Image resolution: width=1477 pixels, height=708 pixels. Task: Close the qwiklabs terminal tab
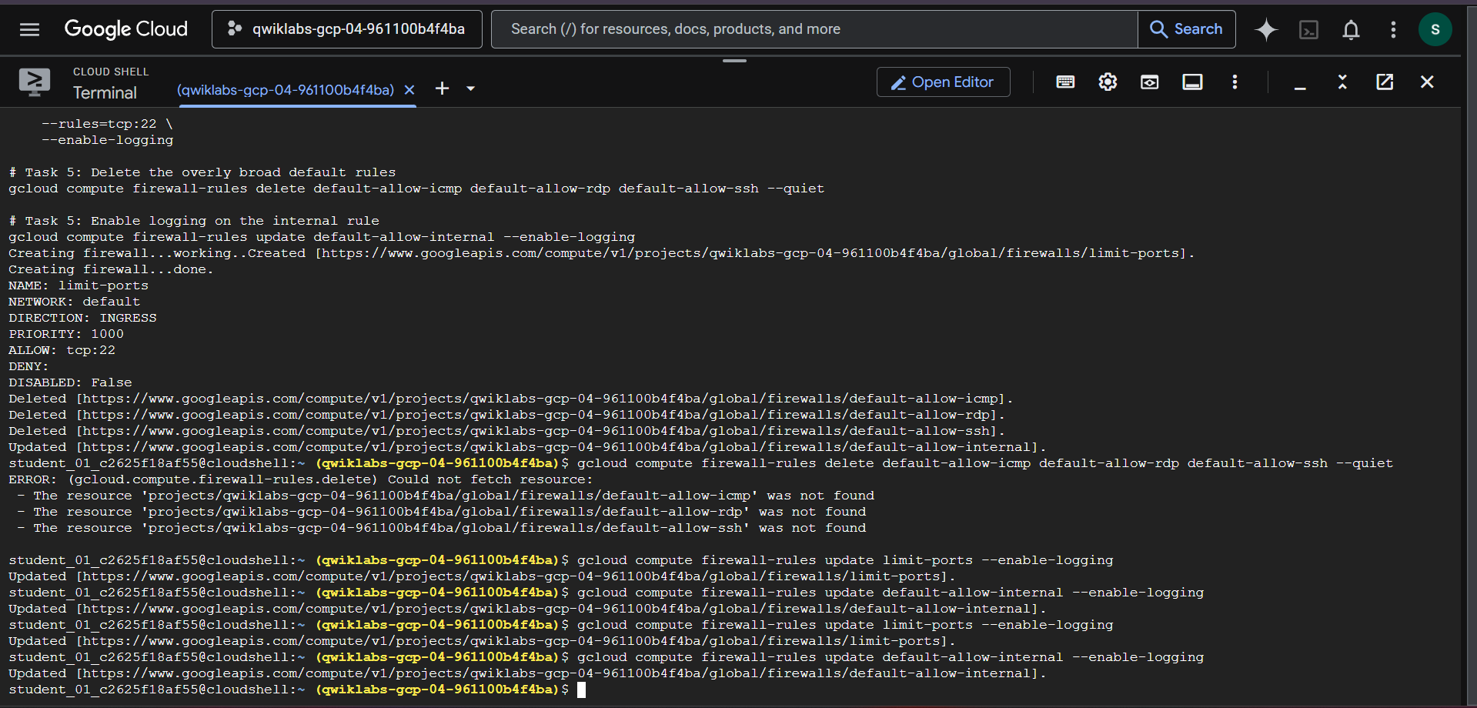(409, 90)
